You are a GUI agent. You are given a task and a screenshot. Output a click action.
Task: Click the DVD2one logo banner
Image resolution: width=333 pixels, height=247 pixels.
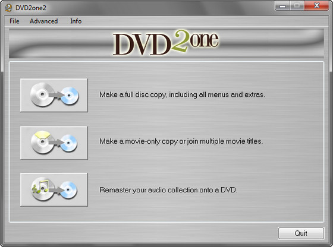[166, 43]
